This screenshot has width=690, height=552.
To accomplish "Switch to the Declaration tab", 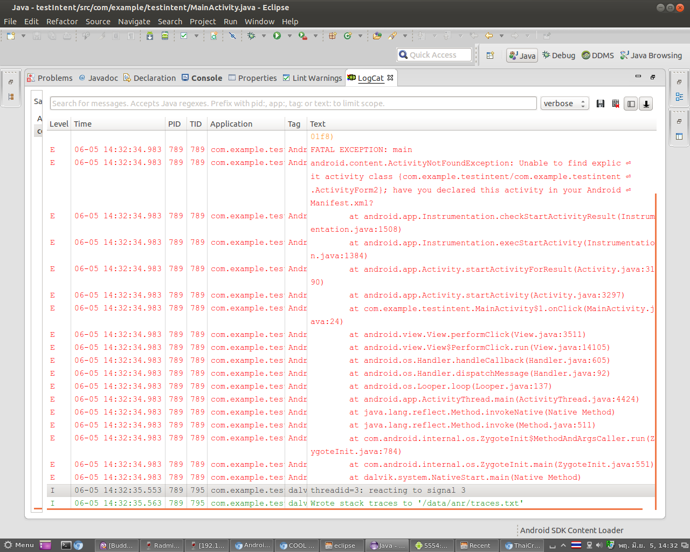I will [149, 78].
